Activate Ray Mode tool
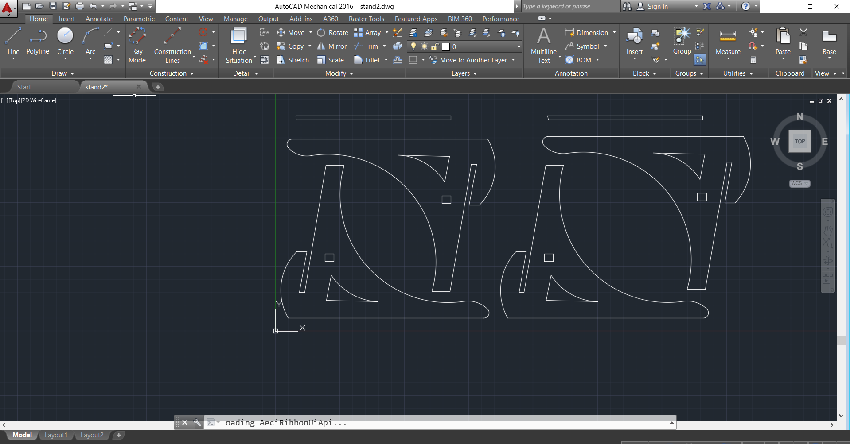 [x=137, y=45]
